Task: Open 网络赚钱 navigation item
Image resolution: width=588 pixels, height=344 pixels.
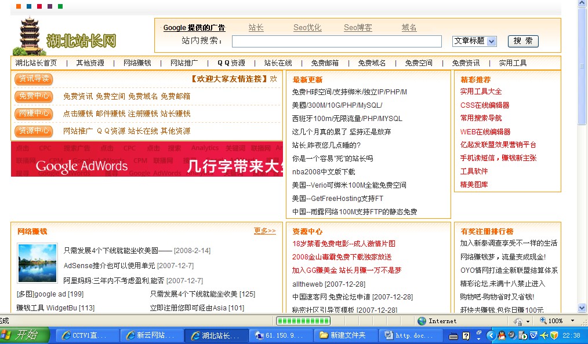Action: click(x=137, y=63)
